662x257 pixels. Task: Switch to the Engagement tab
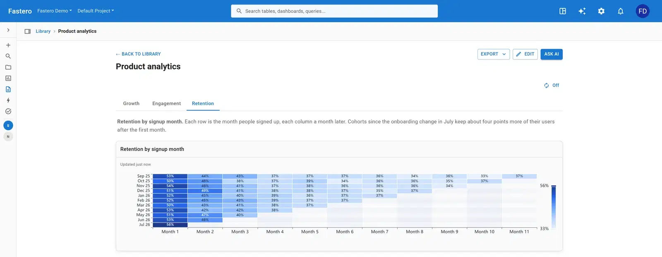click(166, 104)
